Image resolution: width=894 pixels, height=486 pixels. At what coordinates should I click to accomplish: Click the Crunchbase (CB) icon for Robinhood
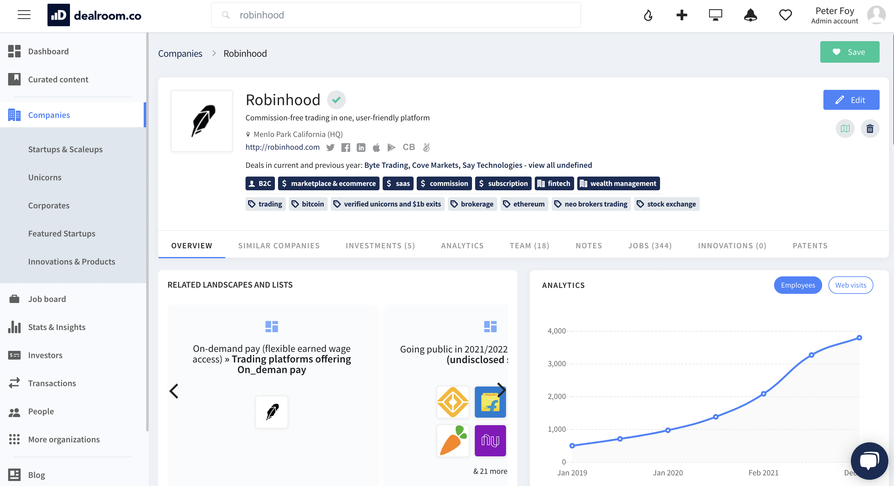click(x=409, y=147)
